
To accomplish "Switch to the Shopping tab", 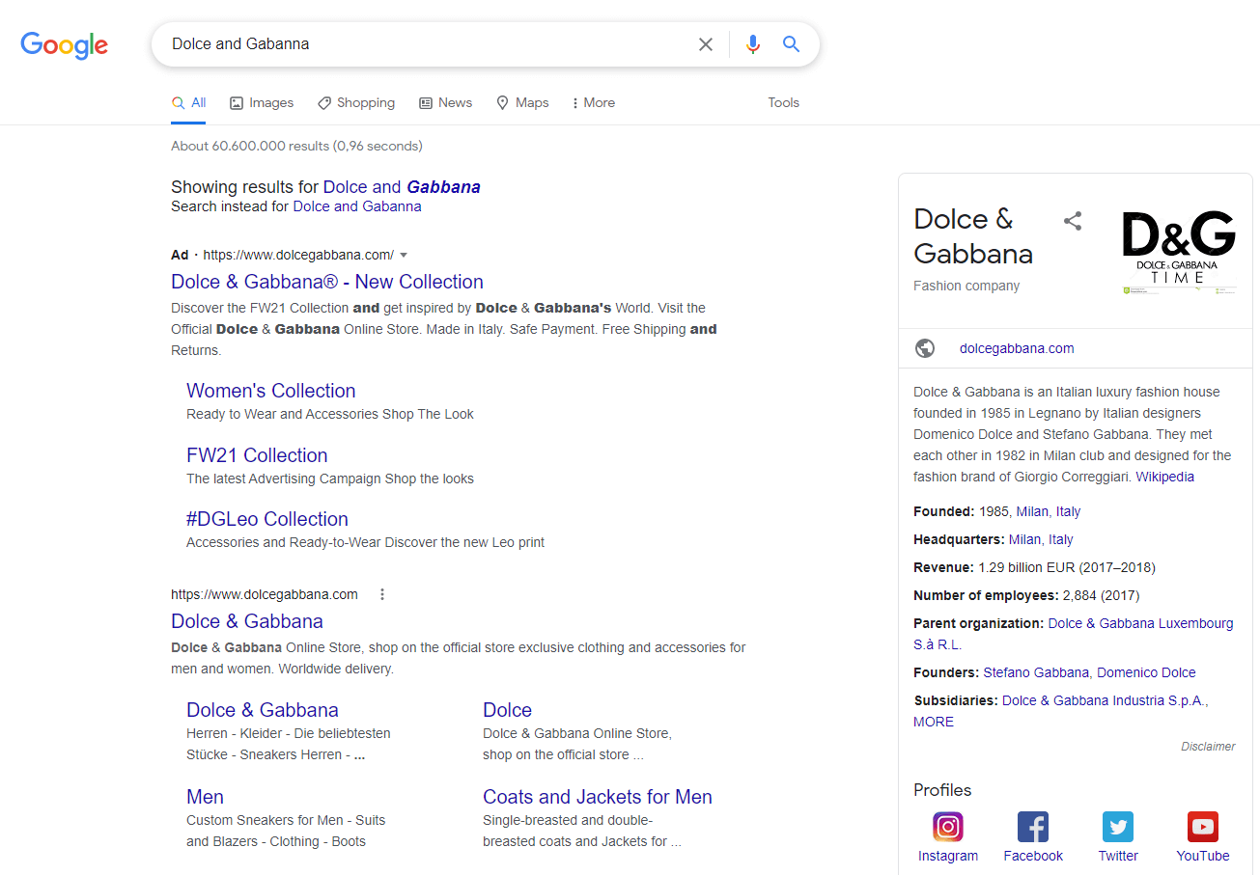I will [x=356, y=102].
